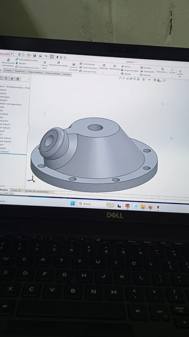This screenshot has width=189, height=337.
Task: Open the Piezas soldadas tab
Action: (53, 73)
